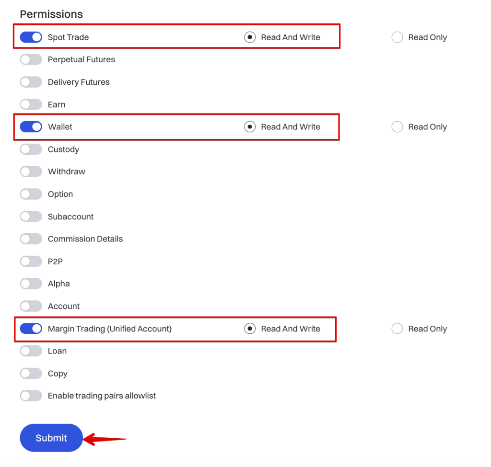
Task: Turn off the Wallet toggle
Action: 31,127
